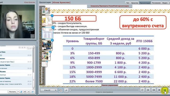Click the third small icon in chat header

(x=25, y=47)
